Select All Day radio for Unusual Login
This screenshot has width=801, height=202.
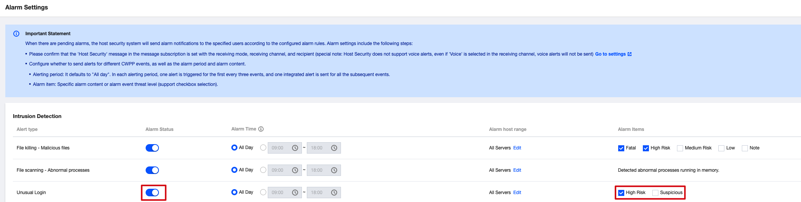click(234, 192)
